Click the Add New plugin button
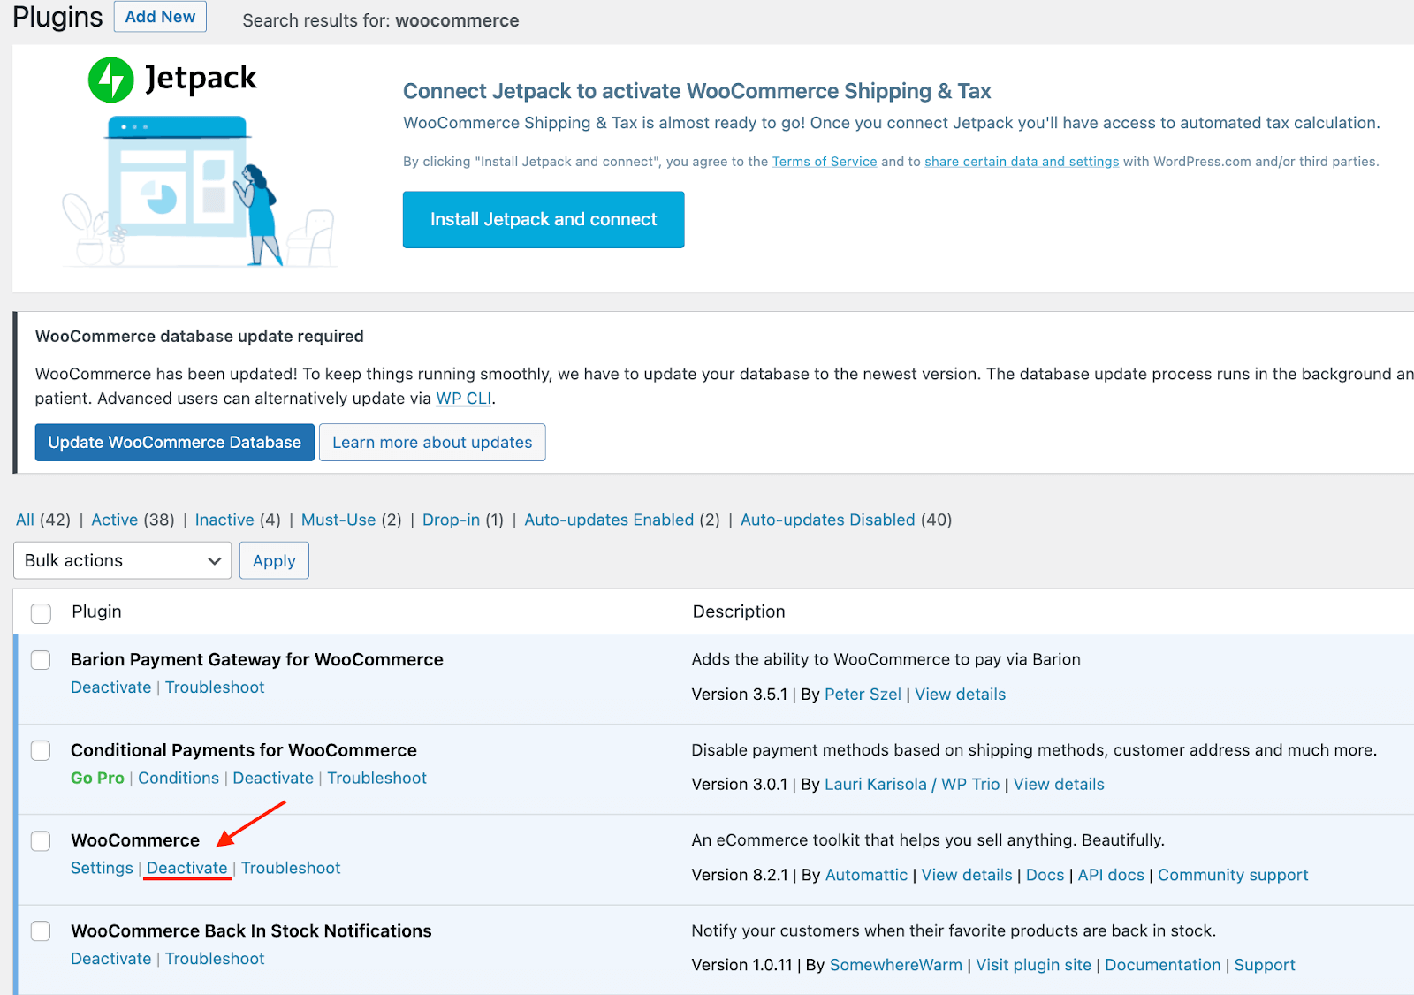 [160, 16]
